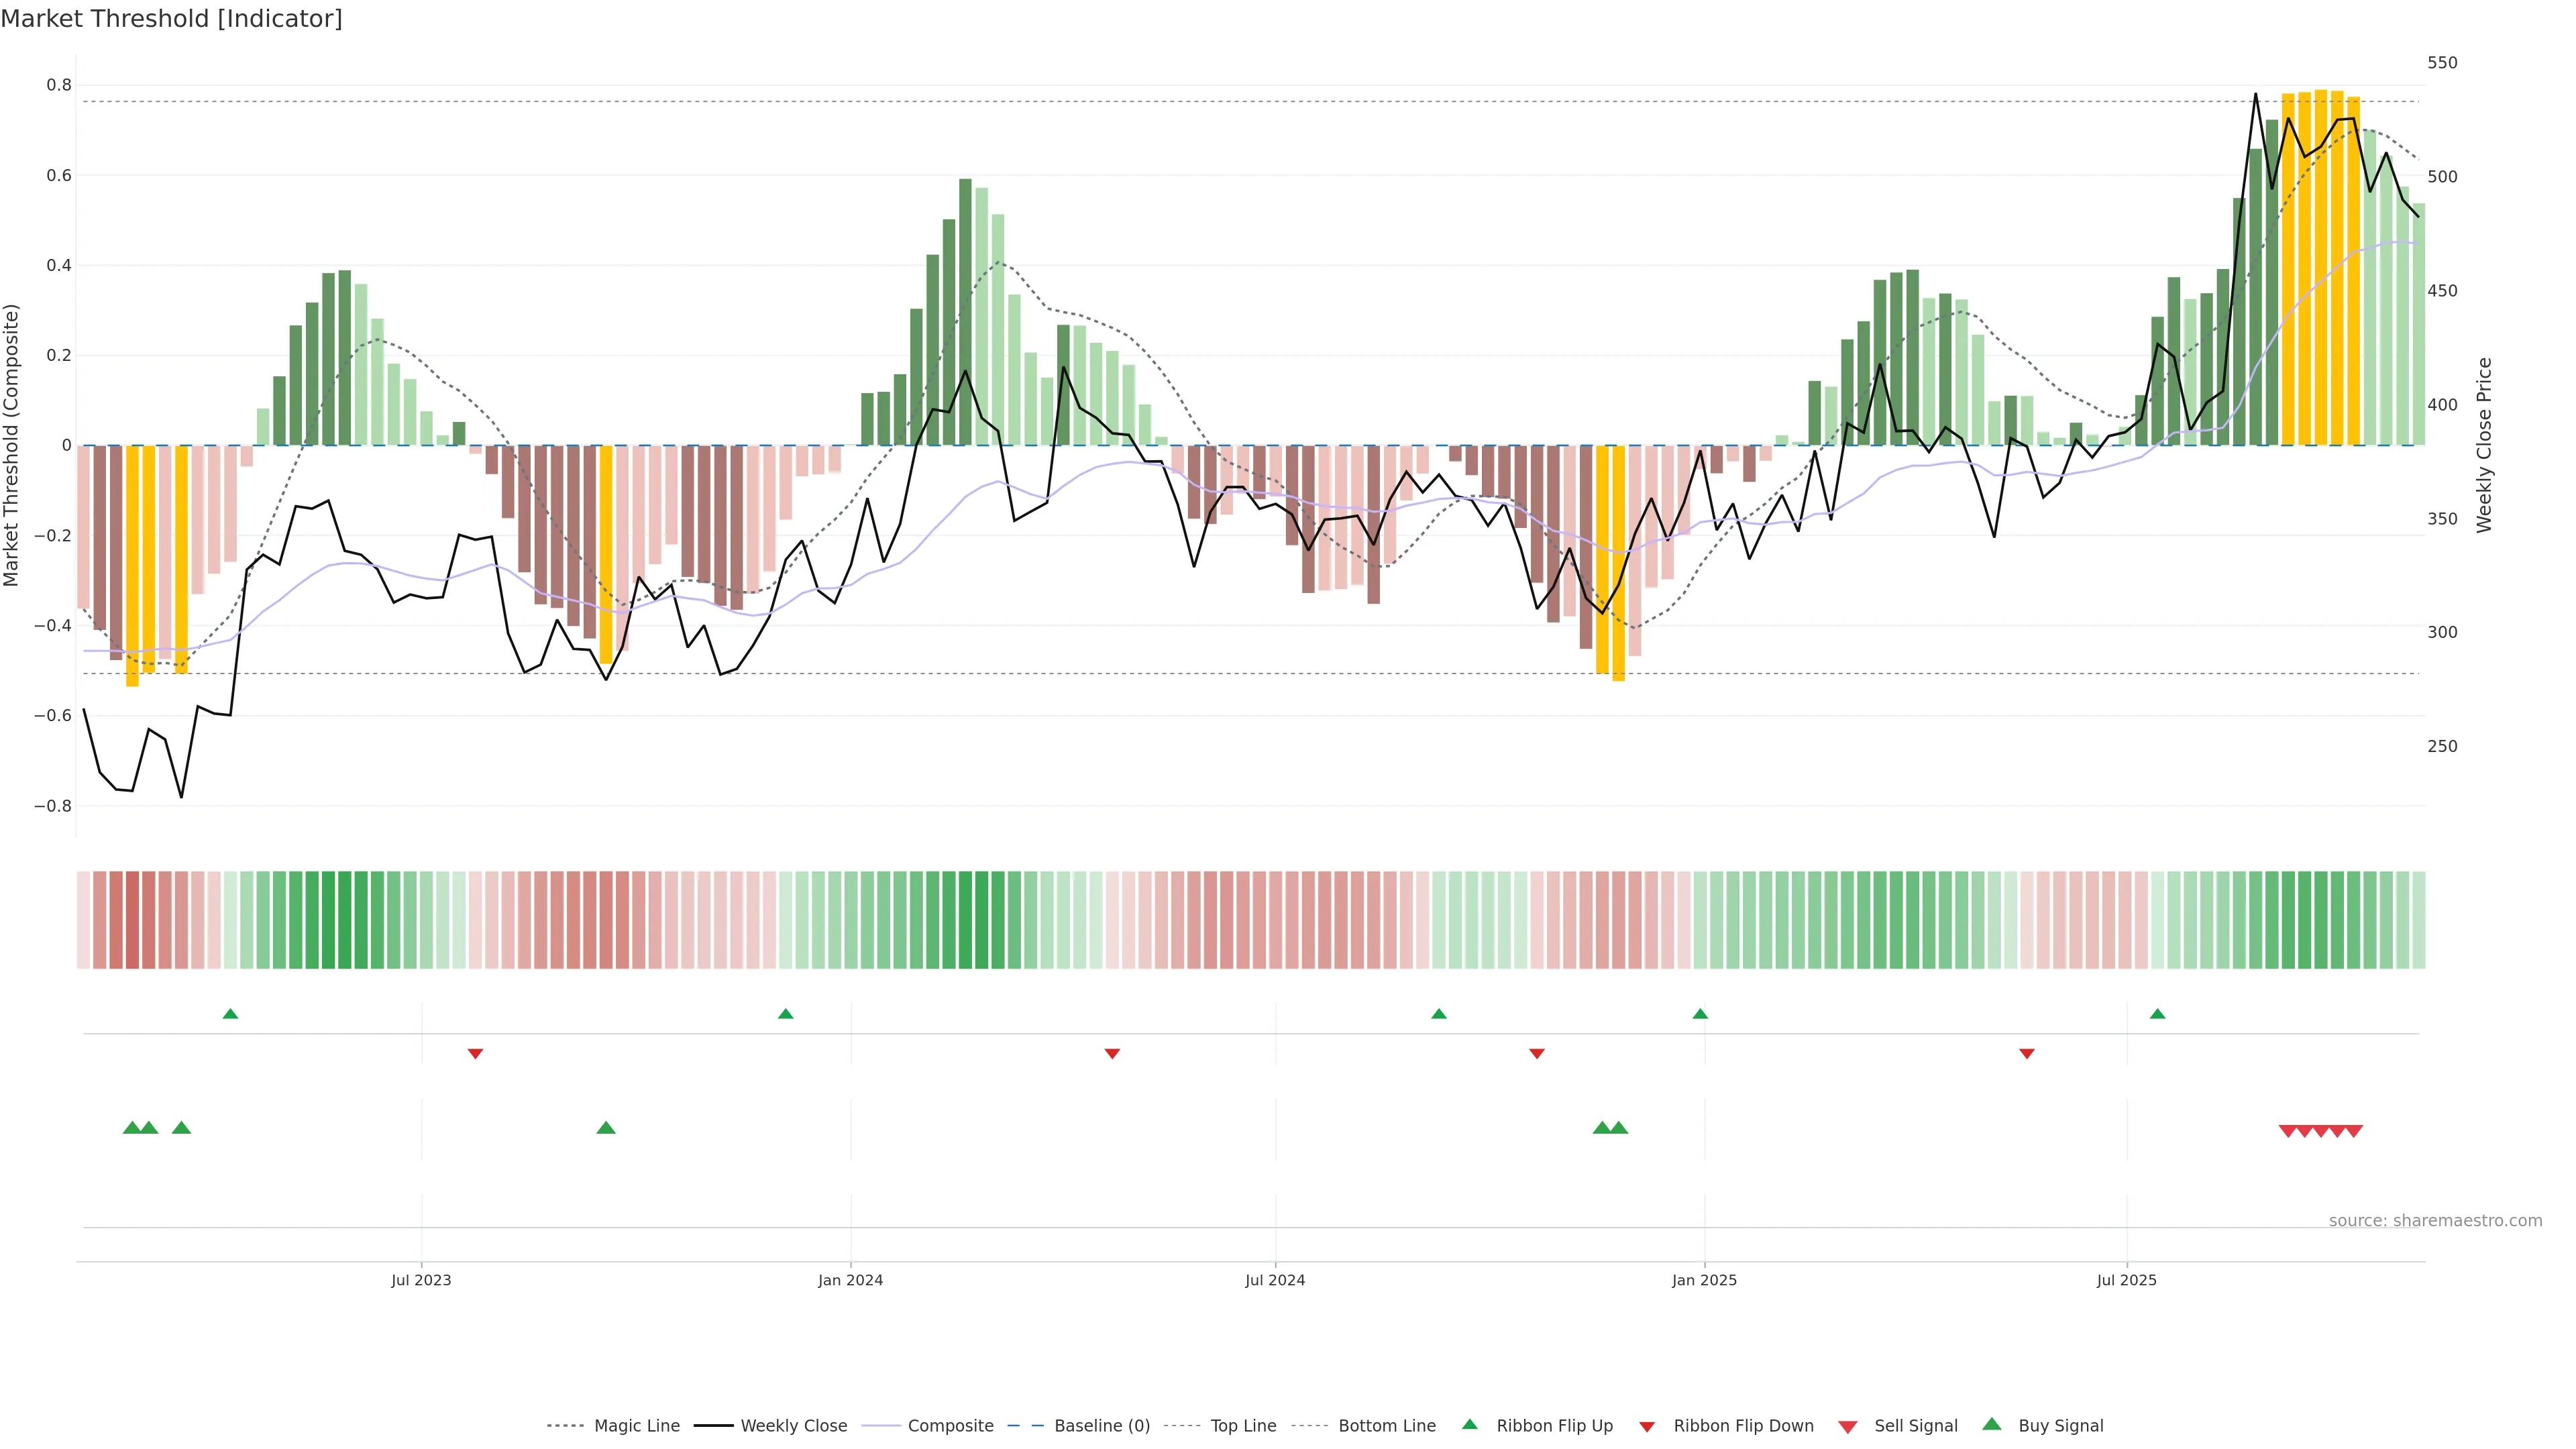Click Sell Signal legend triangle icon
Viewport: 2576px width, 1449px height.
[1848, 1427]
